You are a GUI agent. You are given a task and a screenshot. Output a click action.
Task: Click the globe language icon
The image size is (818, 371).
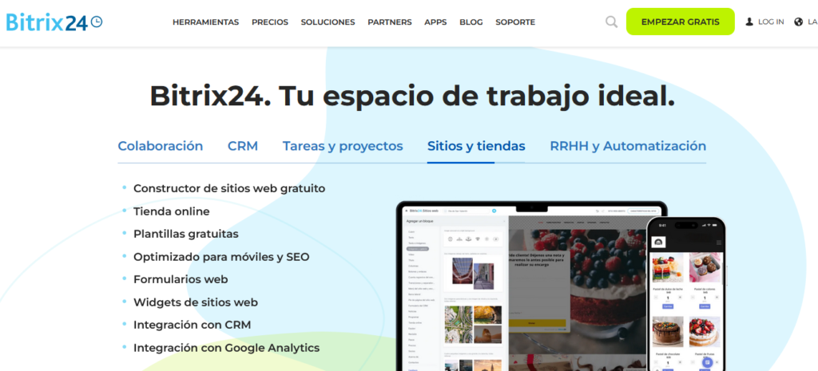coord(798,22)
